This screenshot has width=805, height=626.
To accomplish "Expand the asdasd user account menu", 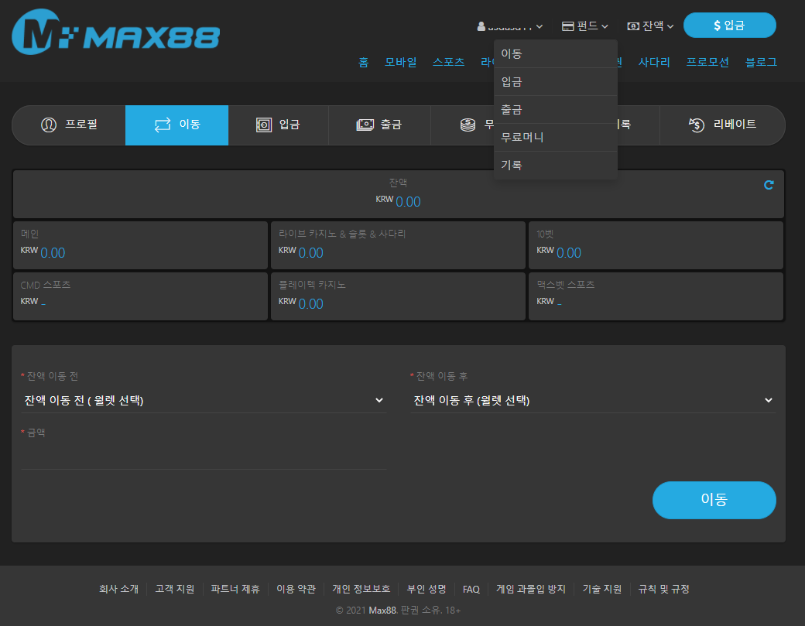I will click(x=508, y=25).
